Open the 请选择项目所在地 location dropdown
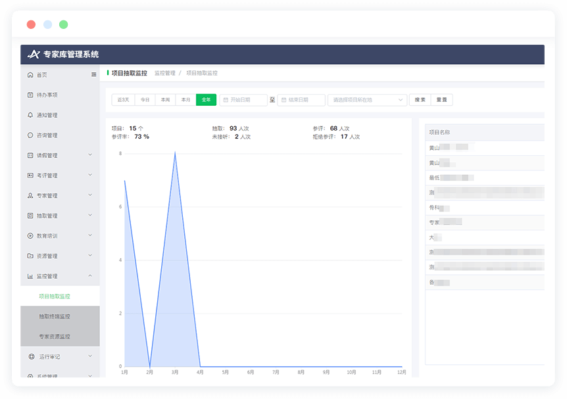 367,100
